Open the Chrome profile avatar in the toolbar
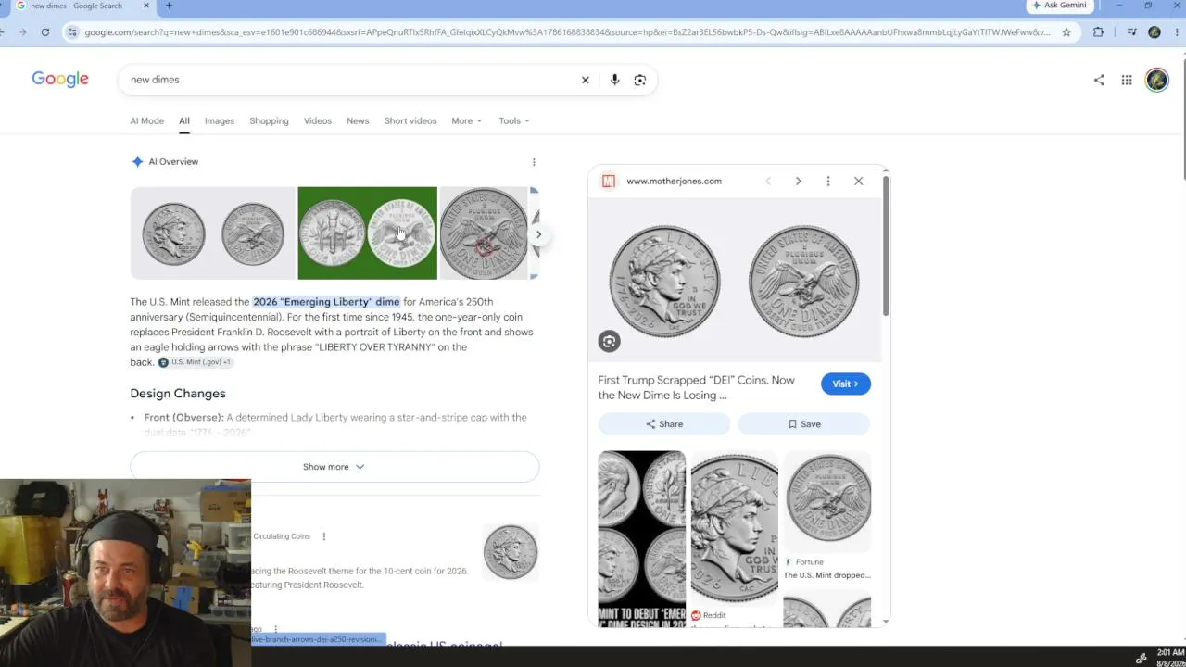This screenshot has width=1186, height=667. pos(1154,31)
